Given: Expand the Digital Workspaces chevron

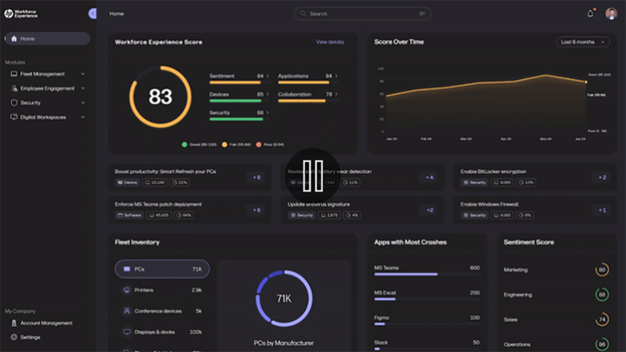Looking at the screenshot, I should 83,117.
